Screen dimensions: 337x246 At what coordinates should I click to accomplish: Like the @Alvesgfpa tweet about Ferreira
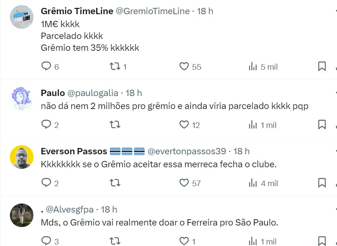(184, 241)
